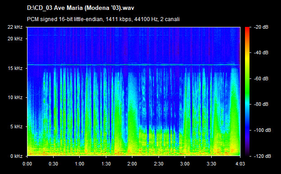281x174 pixels.
Task: Click the -100 dB color scale label
Action: 263,130
